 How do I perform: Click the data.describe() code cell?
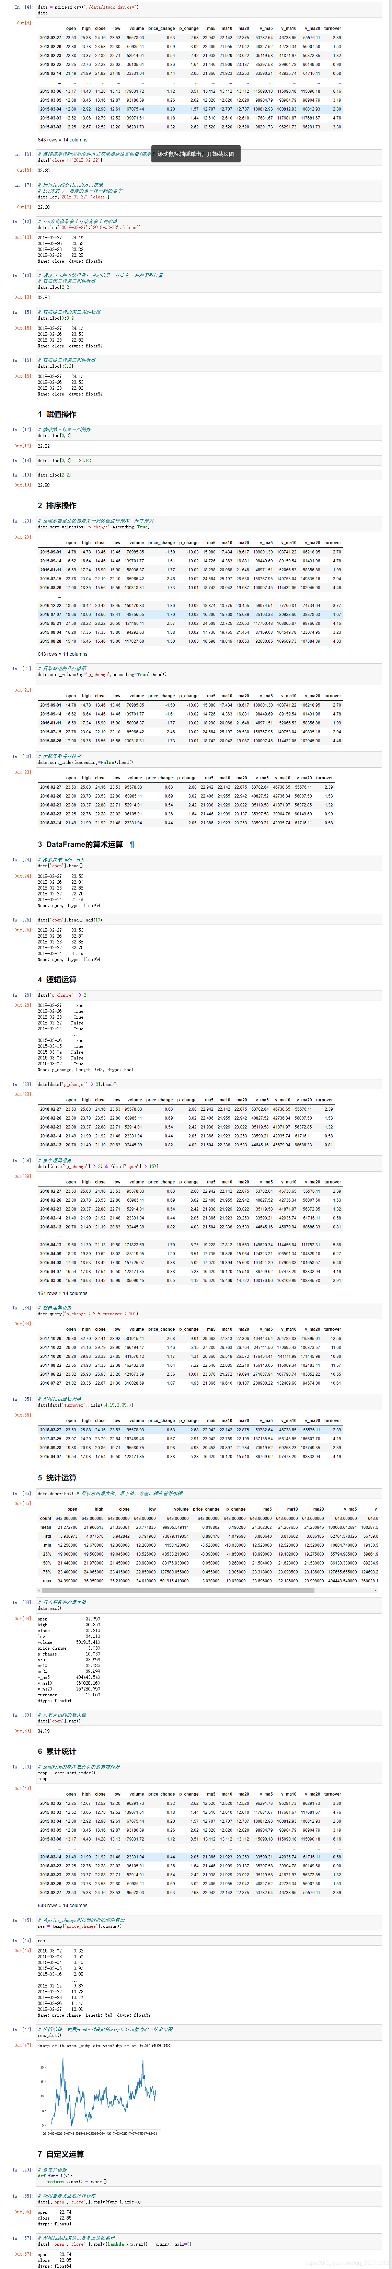point(208,1494)
